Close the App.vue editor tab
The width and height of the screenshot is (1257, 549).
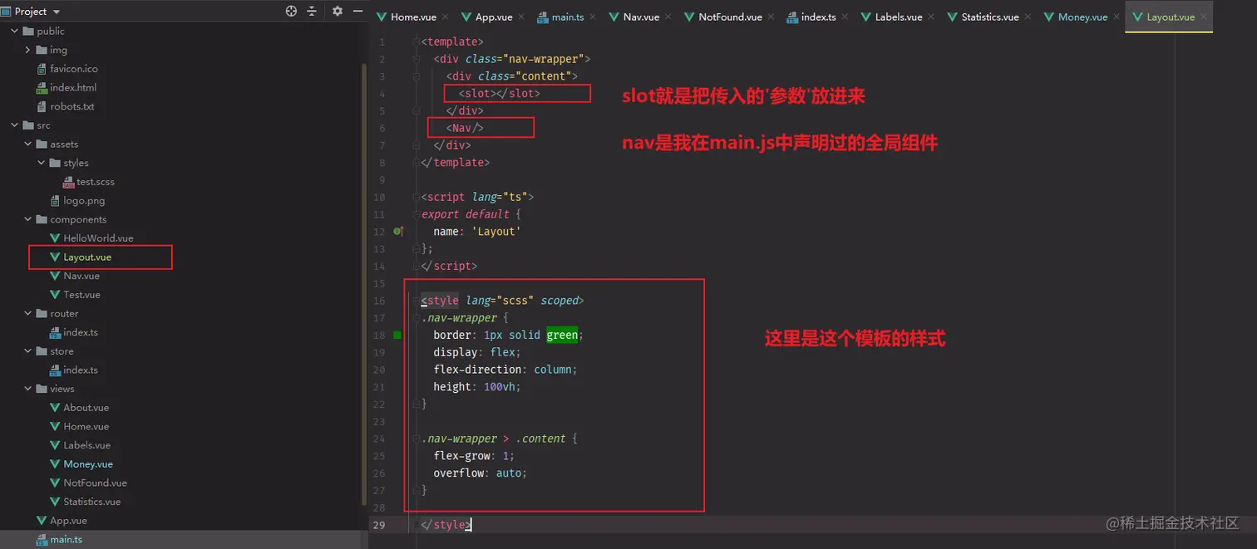click(521, 17)
